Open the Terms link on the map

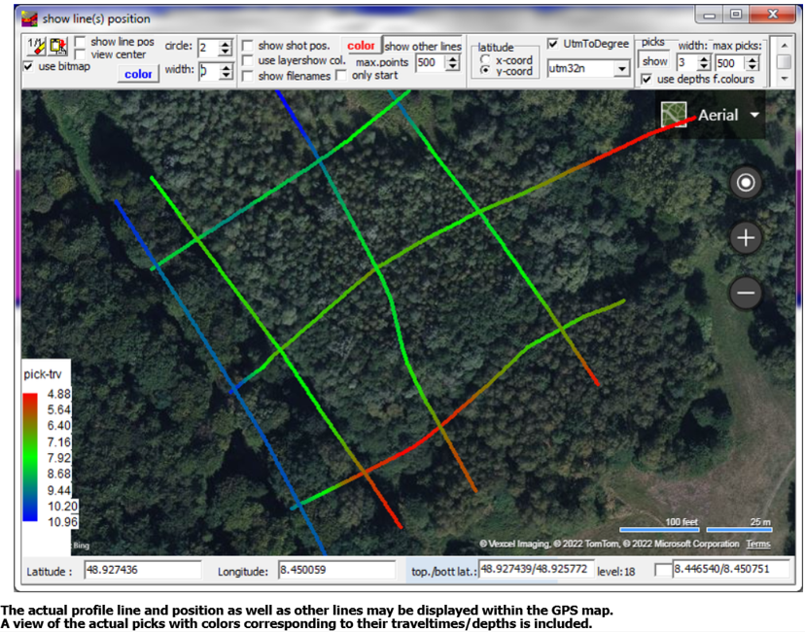point(758,544)
